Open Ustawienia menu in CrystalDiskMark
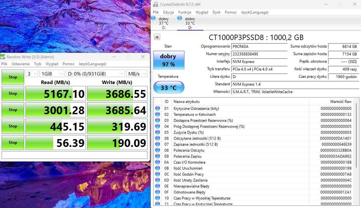This screenshot has height=208, width=361. [21, 64]
